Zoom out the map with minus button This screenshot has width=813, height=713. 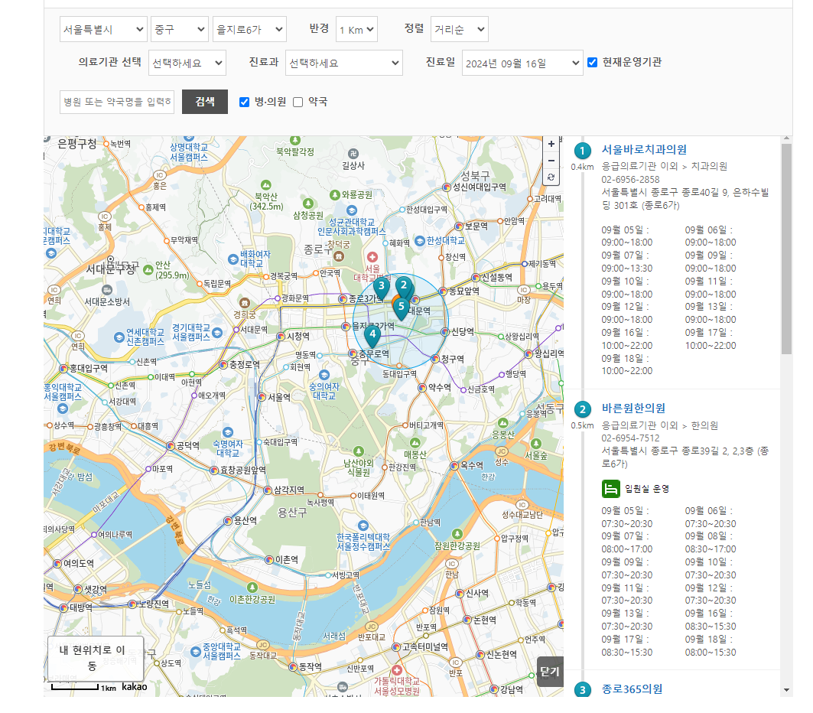point(551,160)
